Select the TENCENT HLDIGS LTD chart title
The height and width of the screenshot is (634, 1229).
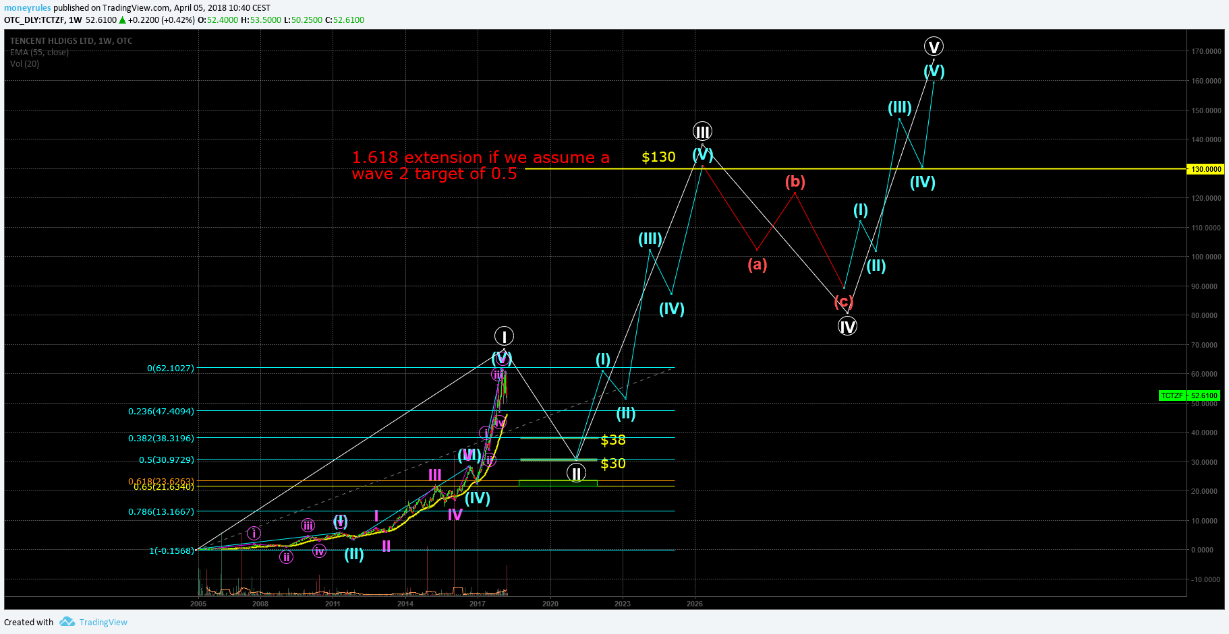pyautogui.click(x=71, y=40)
